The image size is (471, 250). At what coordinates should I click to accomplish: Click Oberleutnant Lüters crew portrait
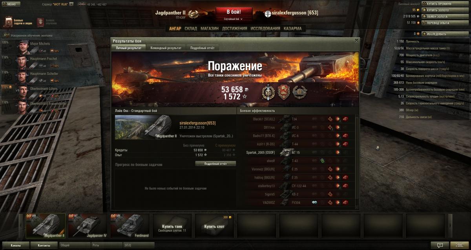(x=22, y=91)
